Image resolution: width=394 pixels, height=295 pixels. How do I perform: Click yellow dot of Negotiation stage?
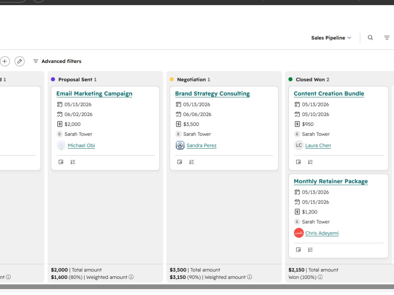[x=172, y=79]
